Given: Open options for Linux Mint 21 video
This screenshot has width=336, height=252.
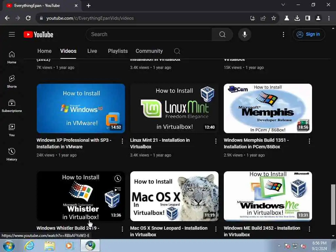Looking at the screenshot, I should 216,141.
